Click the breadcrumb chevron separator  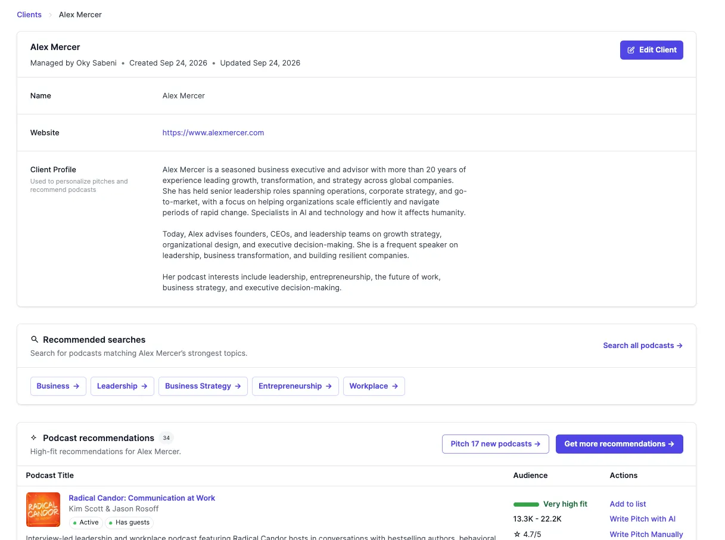pos(50,15)
